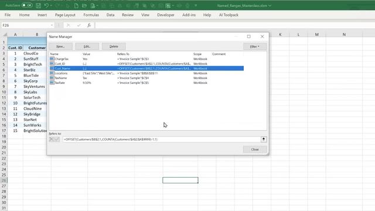Click the TaxName name icon
This screenshot has width=375, height=211.
tap(52, 78)
